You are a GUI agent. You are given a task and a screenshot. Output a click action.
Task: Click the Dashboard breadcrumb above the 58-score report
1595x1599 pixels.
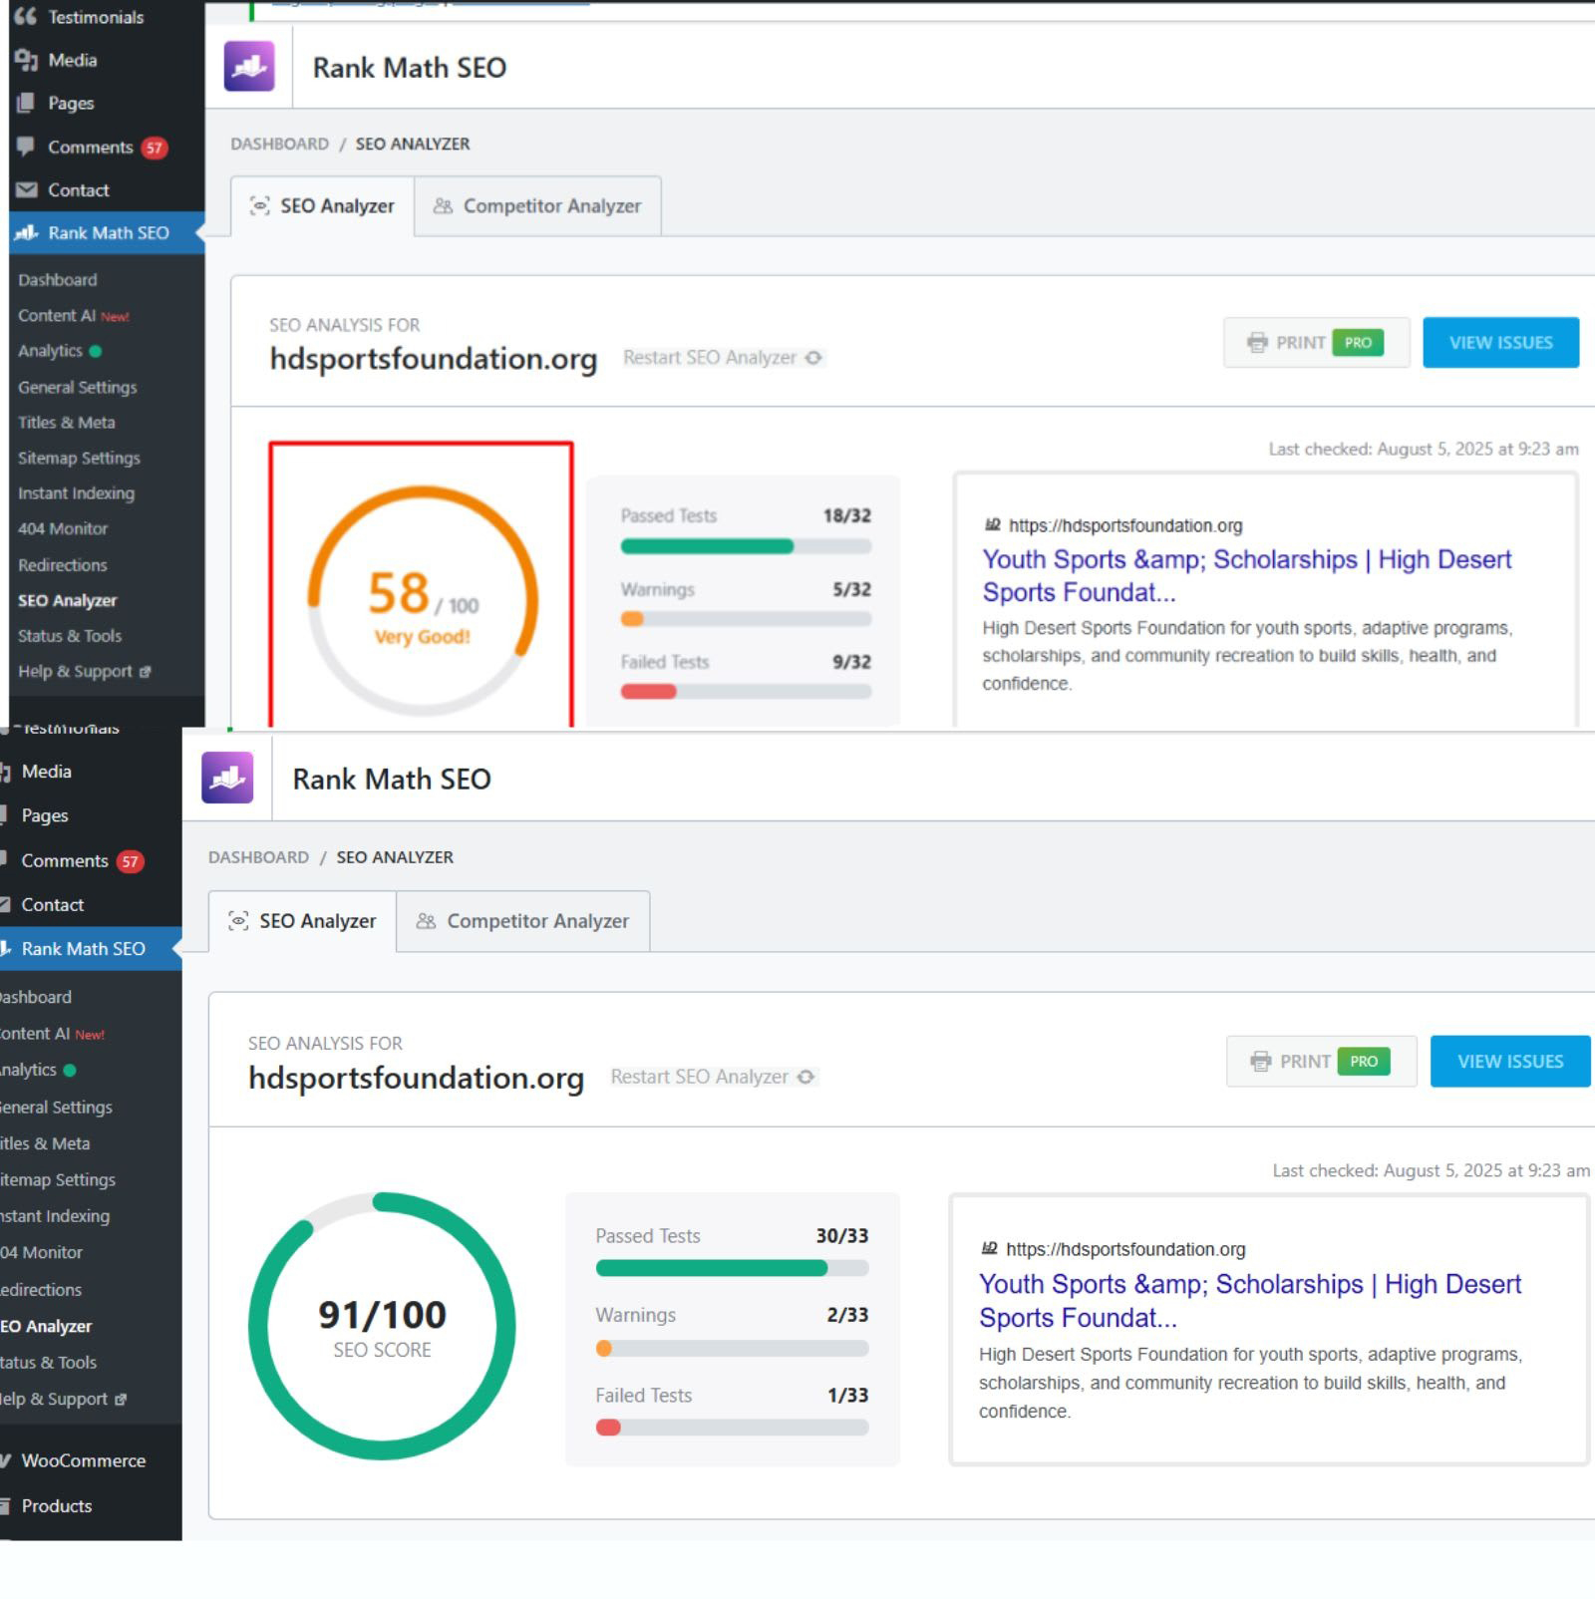pyautogui.click(x=279, y=144)
